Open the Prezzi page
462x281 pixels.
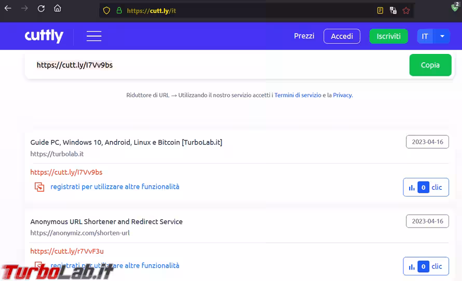(x=304, y=36)
